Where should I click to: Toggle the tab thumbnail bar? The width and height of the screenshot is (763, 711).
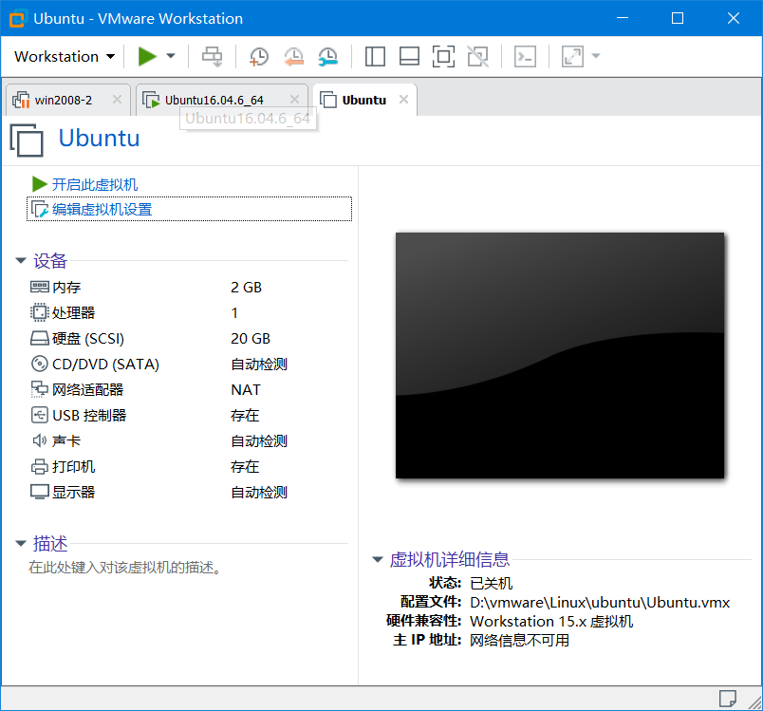pos(409,57)
